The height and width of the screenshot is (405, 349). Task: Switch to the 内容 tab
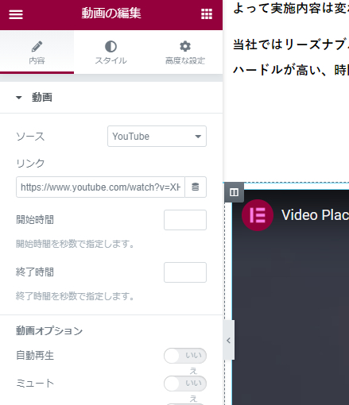tap(37, 52)
